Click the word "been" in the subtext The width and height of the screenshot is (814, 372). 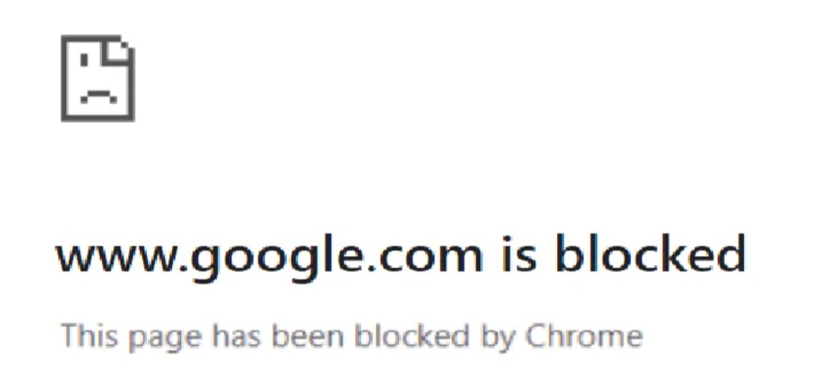pos(308,335)
